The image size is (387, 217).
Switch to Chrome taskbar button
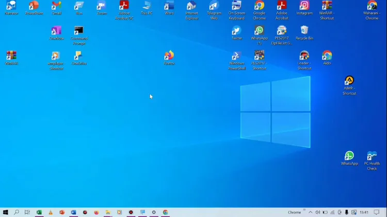tap(165, 212)
